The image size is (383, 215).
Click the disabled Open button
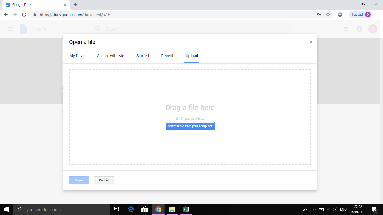pos(79,180)
